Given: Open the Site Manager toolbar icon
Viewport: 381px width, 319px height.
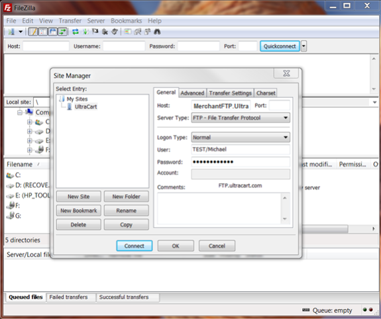Looking at the screenshot, I should [x=11, y=32].
